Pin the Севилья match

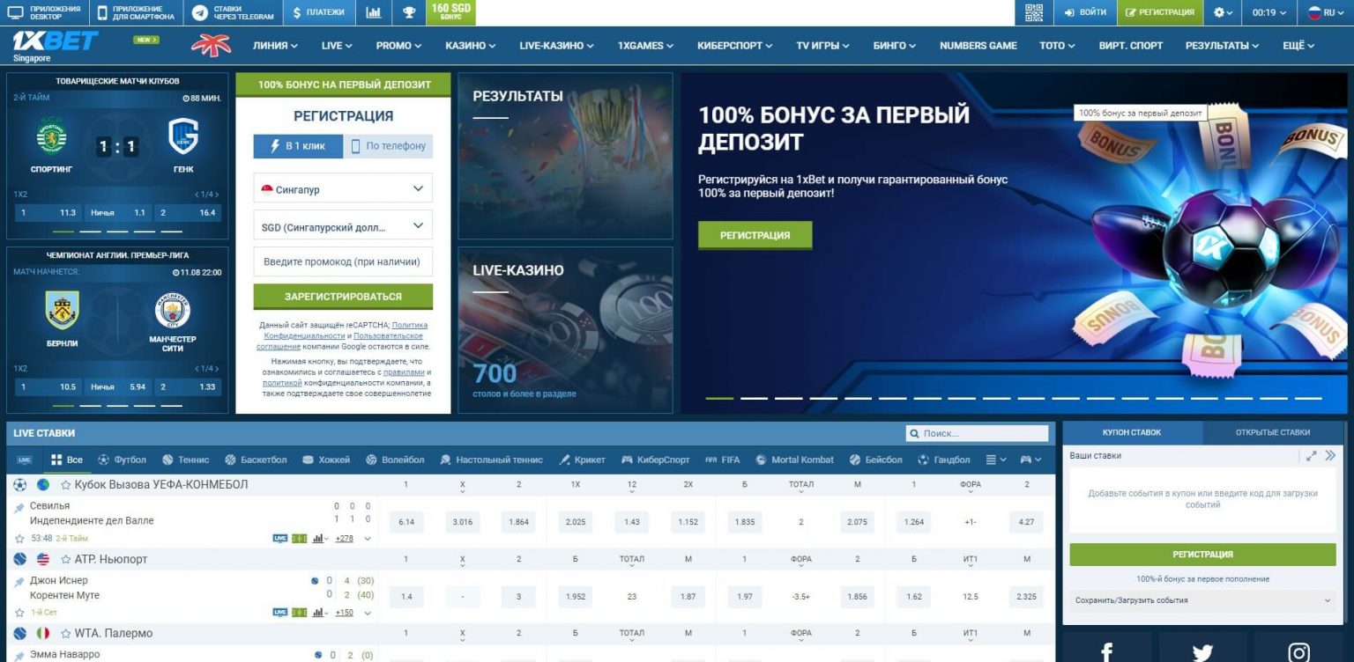tap(19, 508)
